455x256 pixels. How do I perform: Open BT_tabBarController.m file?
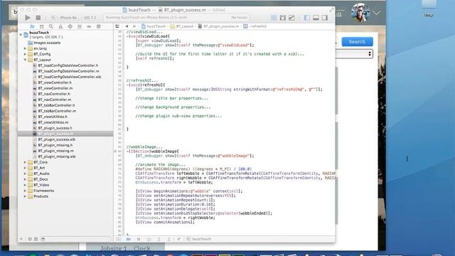(x=55, y=111)
